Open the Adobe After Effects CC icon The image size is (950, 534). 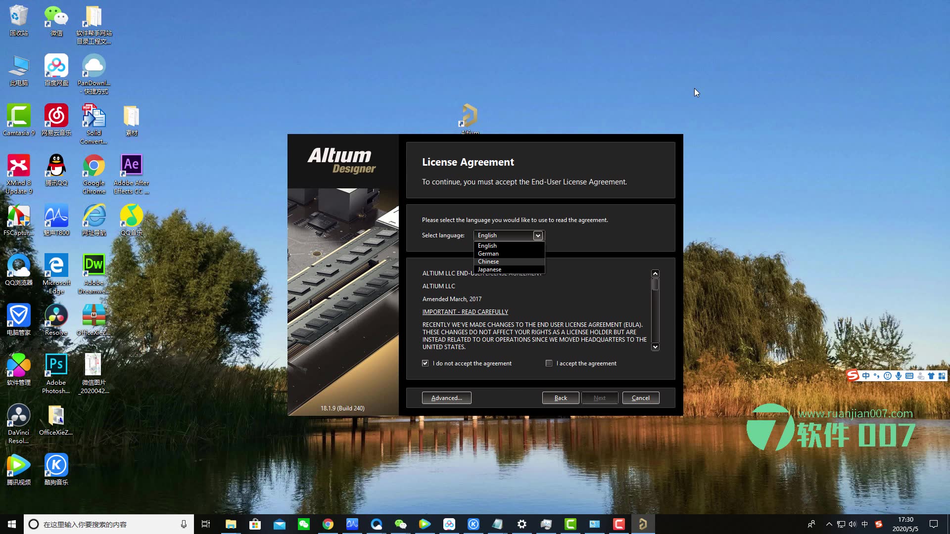(x=132, y=174)
